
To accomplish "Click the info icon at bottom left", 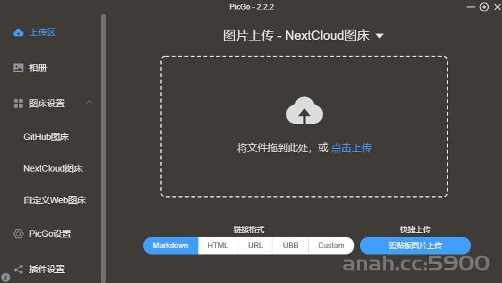I will click(x=6, y=277).
